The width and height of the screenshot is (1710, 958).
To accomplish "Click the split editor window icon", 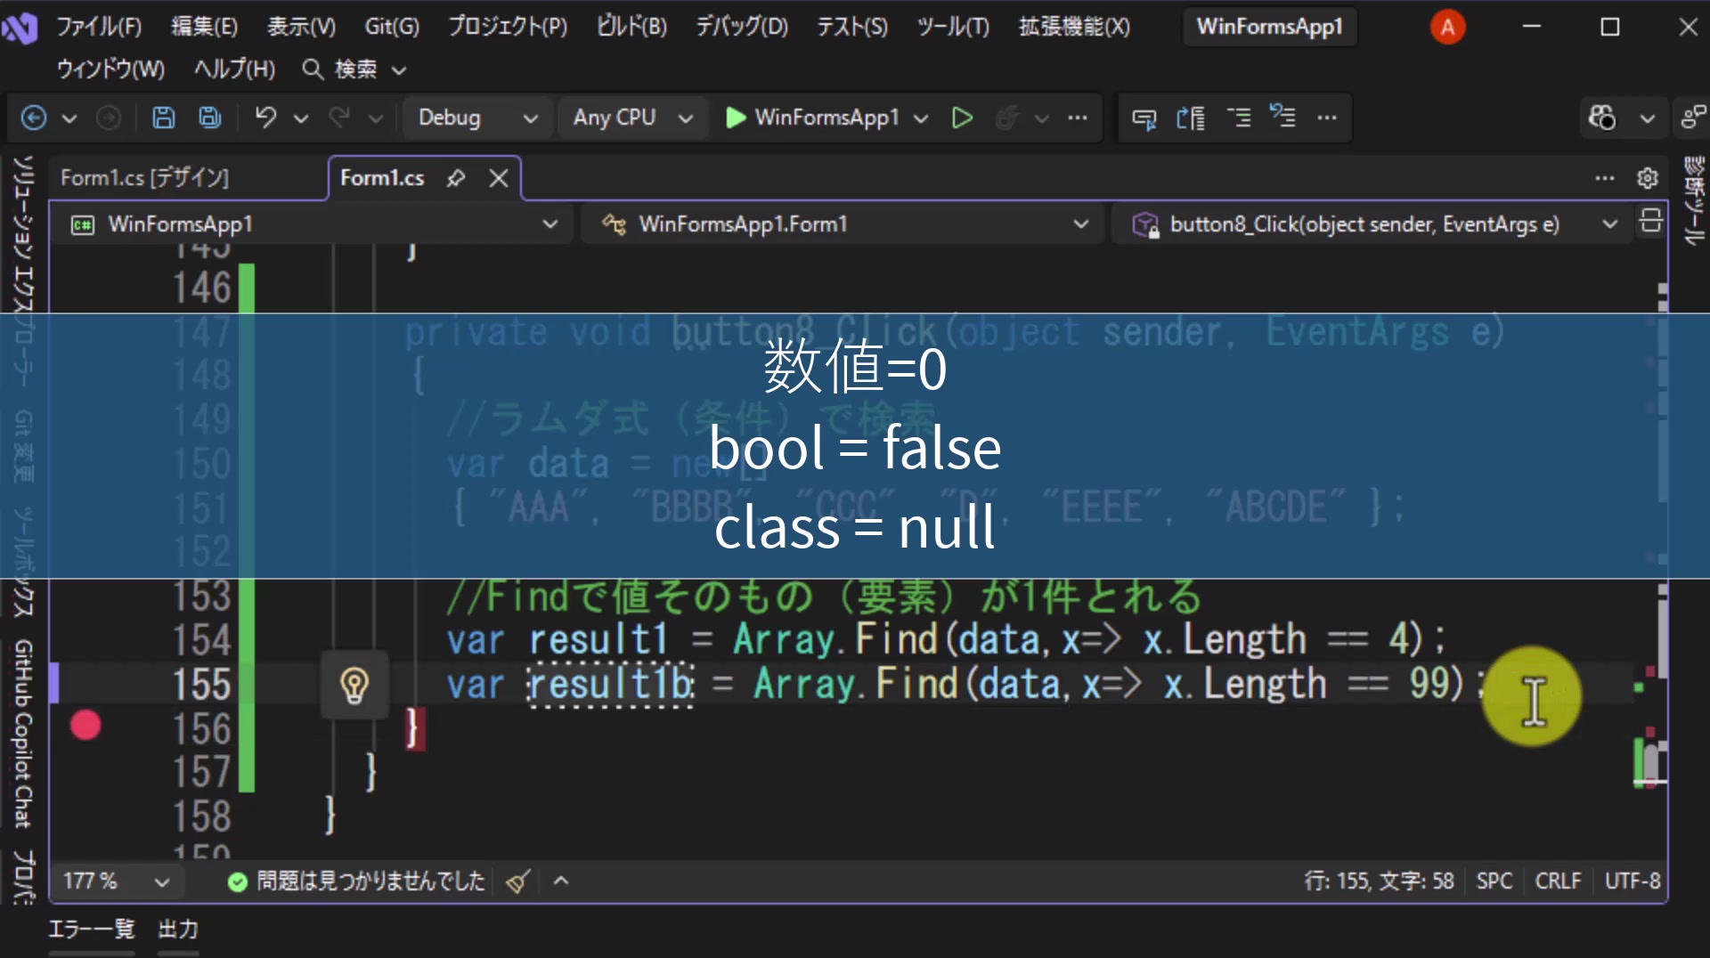I will (1651, 221).
